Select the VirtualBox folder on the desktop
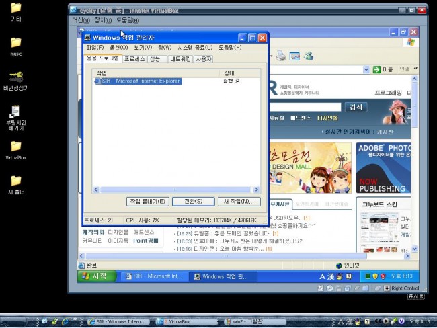This screenshot has width=437, height=328. 16,151
